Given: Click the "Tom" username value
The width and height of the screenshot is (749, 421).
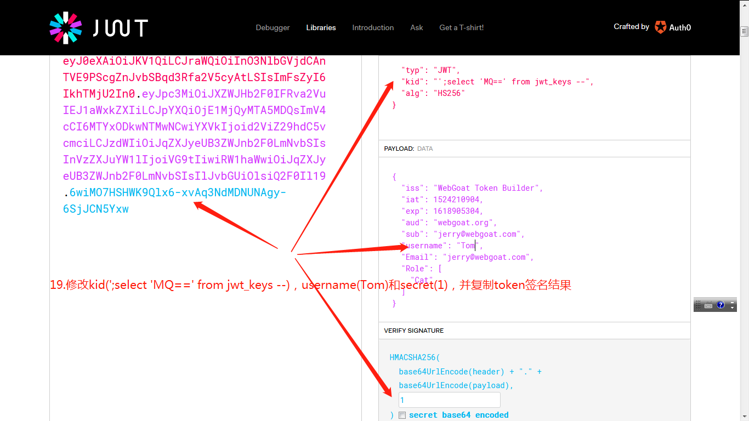Looking at the screenshot, I should 468,246.
